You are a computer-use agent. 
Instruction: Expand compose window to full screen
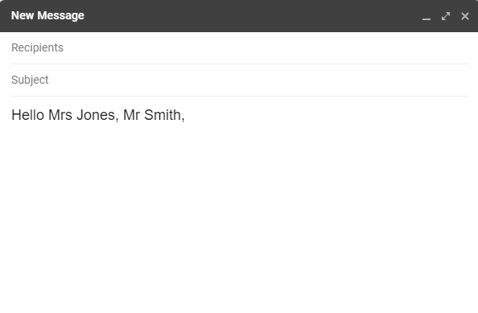coord(446,16)
